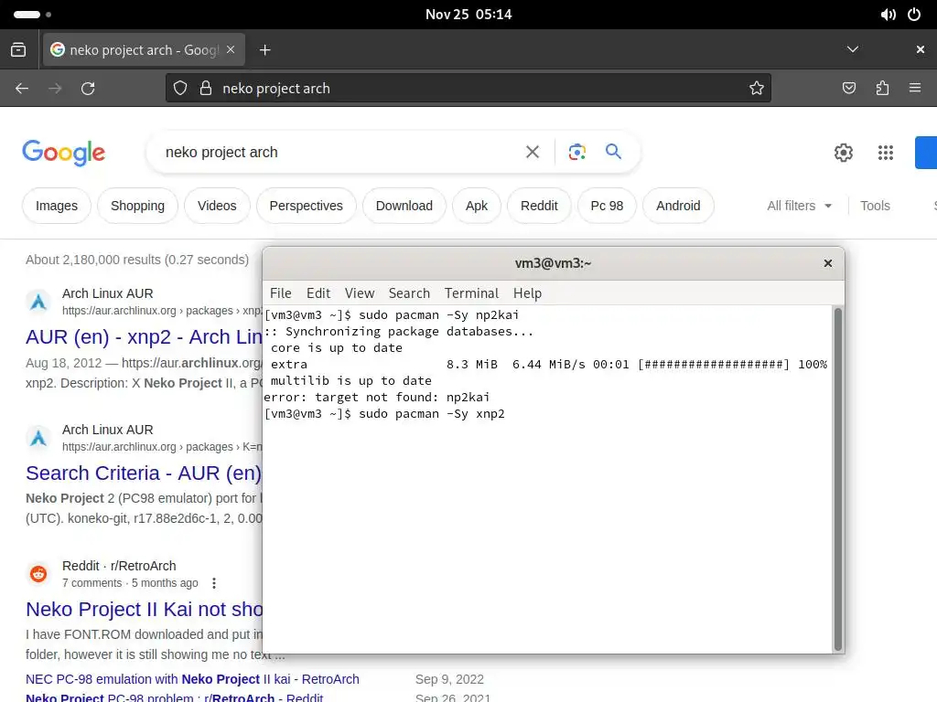
Task: Expand the list all tabs chevron
Action: point(853,49)
